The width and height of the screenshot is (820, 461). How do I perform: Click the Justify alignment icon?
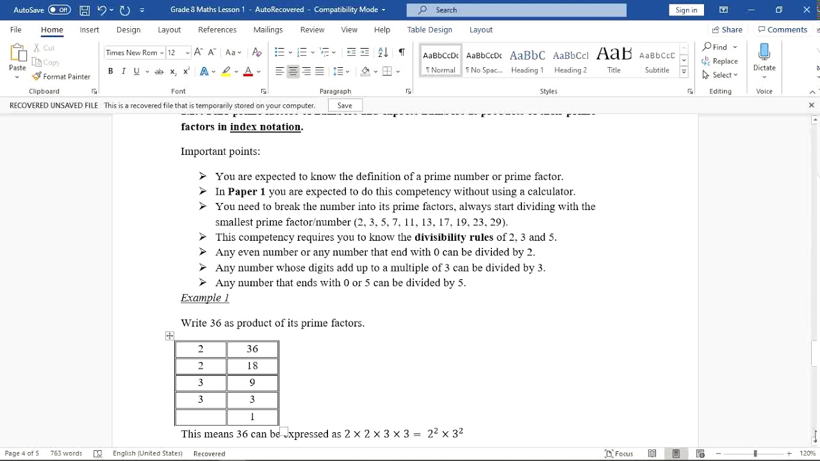[320, 71]
